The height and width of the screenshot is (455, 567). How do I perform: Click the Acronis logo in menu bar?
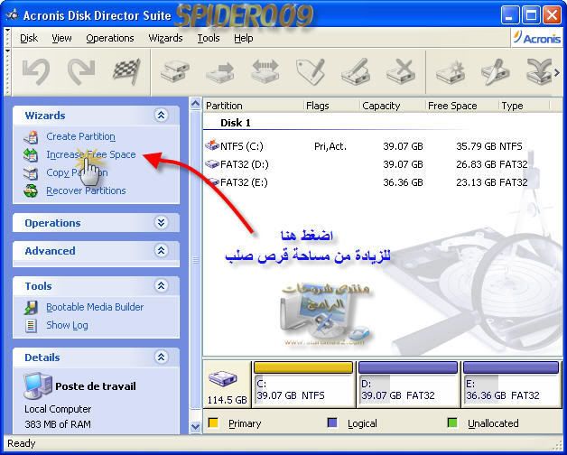point(537,38)
